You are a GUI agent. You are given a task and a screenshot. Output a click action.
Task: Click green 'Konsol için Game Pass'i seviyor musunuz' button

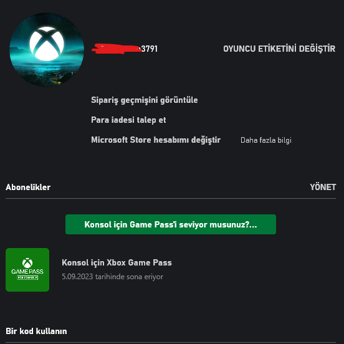click(171, 224)
